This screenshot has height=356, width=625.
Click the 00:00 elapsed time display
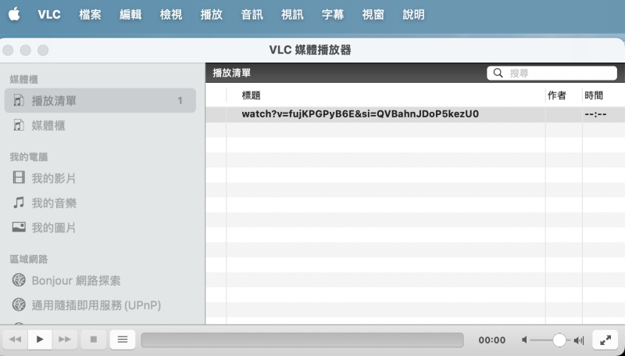click(x=492, y=340)
